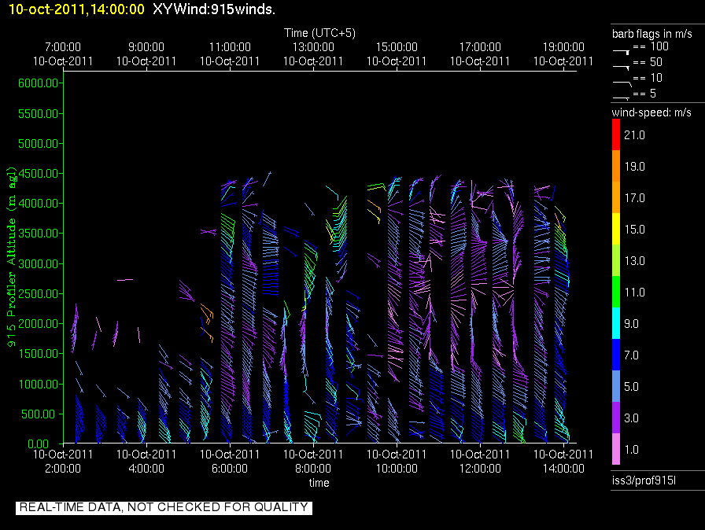Click the 3000.00 altitude label
Viewport: 705px width, 530px height.
point(39,263)
